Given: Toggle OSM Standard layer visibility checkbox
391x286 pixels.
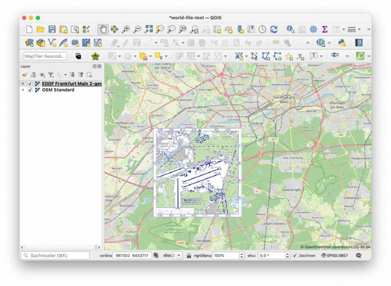Looking at the screenshot, I should (30, 90).
